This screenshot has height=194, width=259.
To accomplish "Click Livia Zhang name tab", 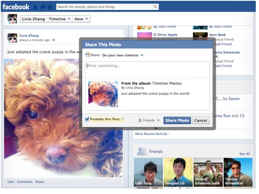I will (x=34, y=19).
